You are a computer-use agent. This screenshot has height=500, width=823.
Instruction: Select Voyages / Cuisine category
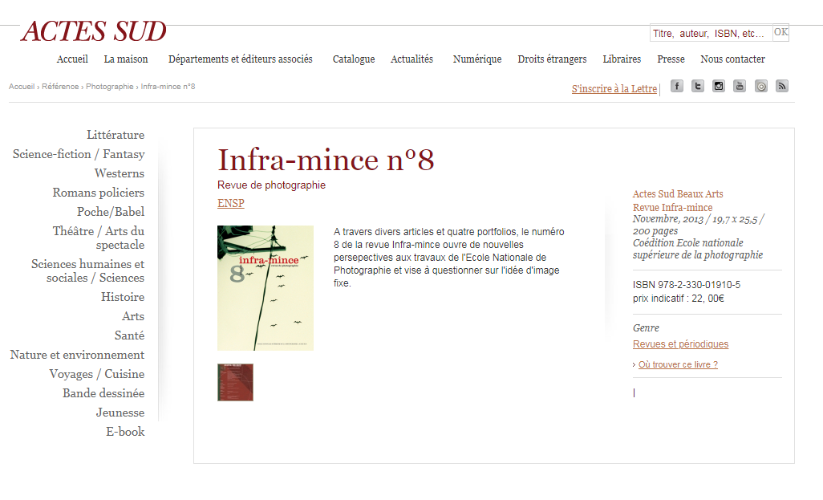tap(97, 375)
